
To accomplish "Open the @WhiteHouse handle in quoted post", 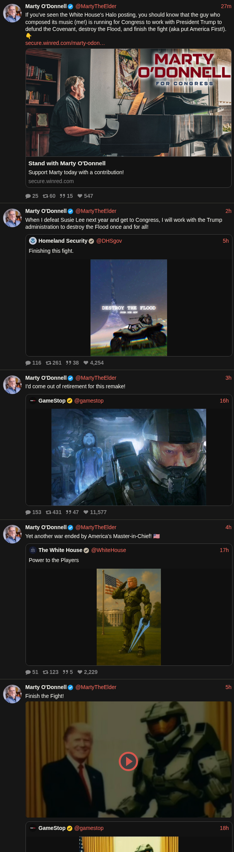I will point(109,550).
